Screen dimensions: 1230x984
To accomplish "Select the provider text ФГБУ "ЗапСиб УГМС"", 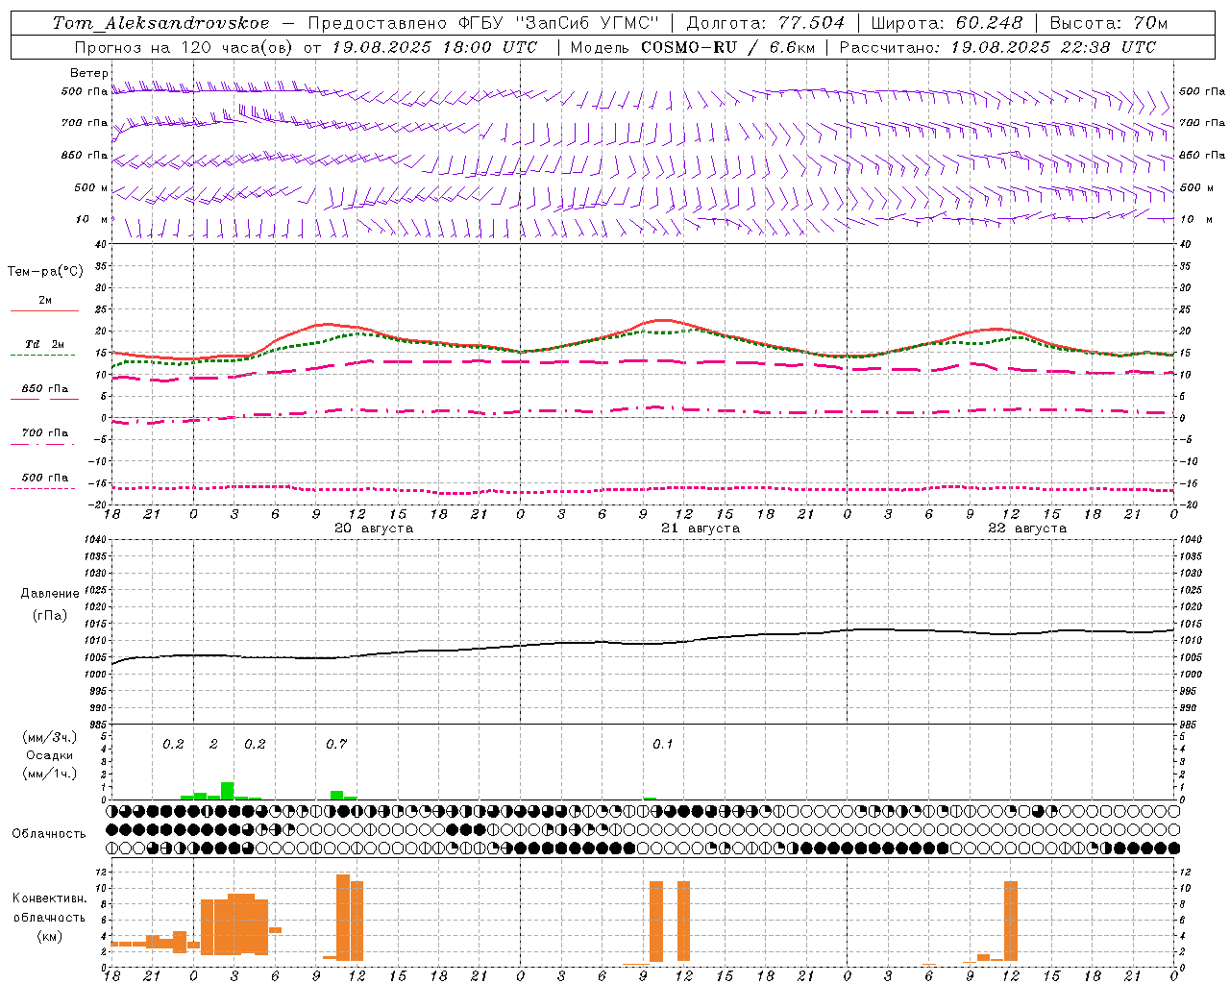I will 558,23.
